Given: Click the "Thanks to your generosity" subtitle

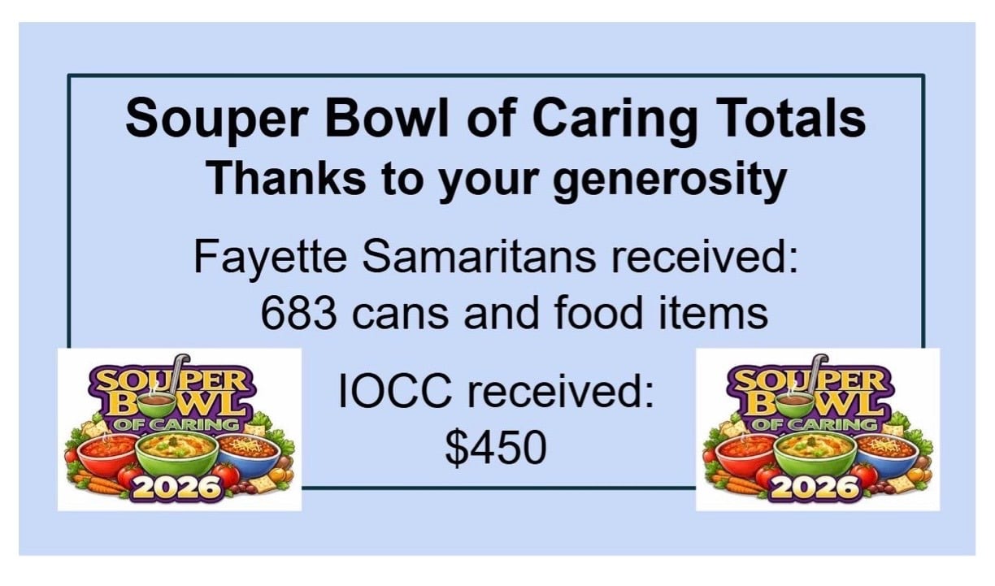Looking at the screenshot, I should click(x=495, y=179).
